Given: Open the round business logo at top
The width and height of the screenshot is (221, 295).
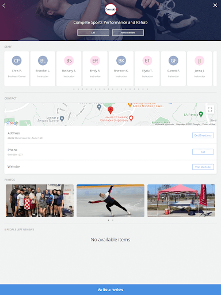Looking at the screenshot, I should pyautogui.click(x=110, y=9).
